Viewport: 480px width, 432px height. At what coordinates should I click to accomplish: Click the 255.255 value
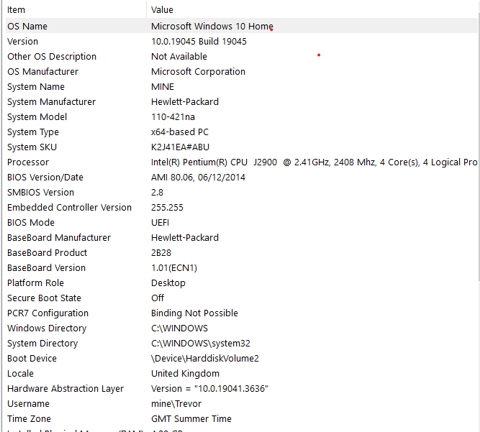click(167, 207)
